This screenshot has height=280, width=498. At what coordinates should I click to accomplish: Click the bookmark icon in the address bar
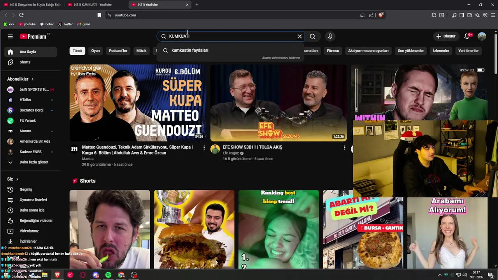click(99, 15)
